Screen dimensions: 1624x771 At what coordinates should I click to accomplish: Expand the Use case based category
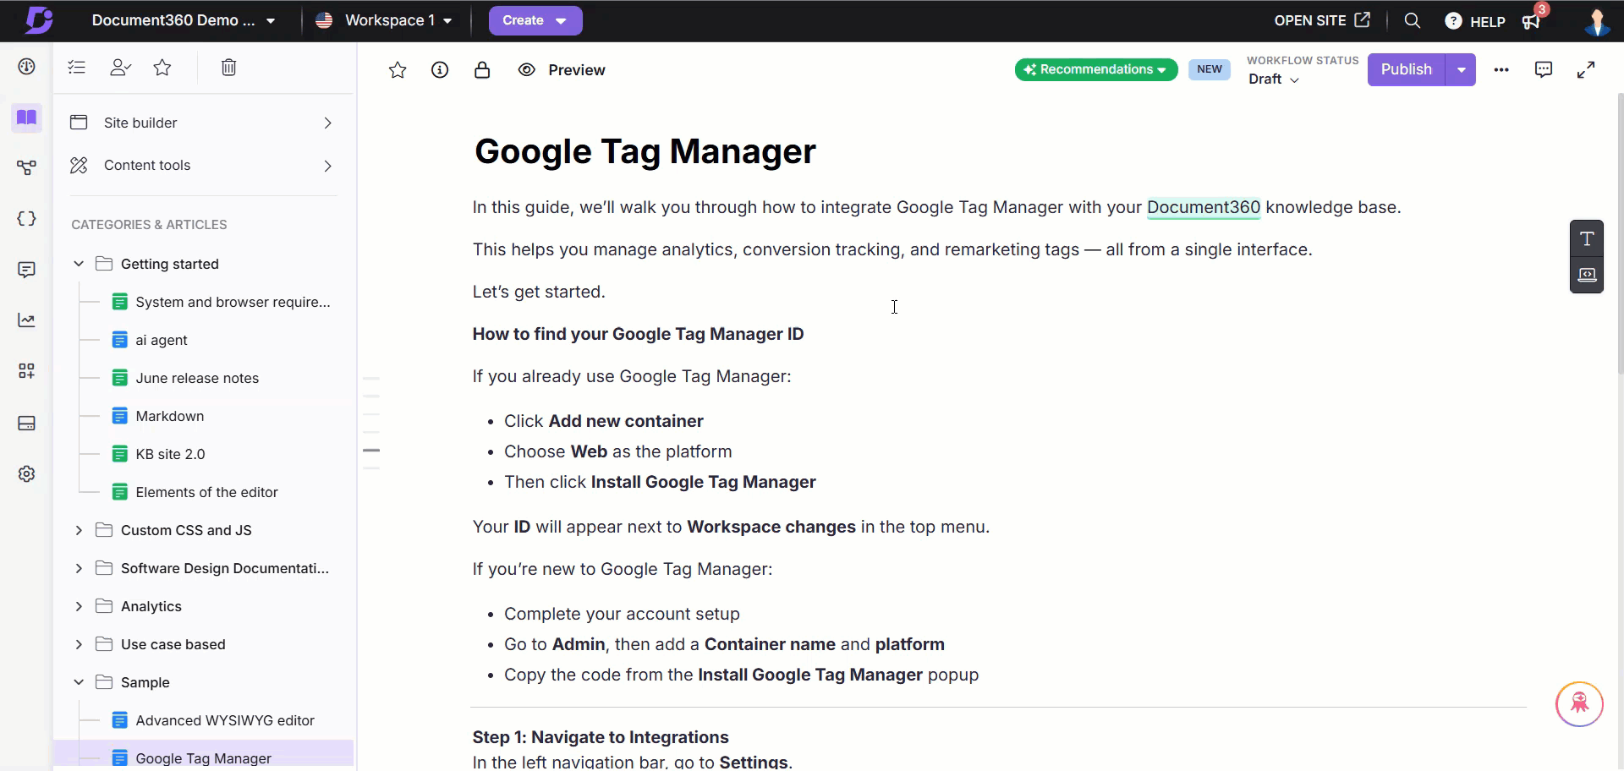click(x=79, y=644)
